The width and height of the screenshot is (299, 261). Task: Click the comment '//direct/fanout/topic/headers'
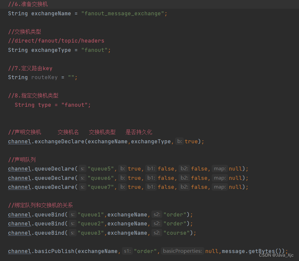coord(56,41)
